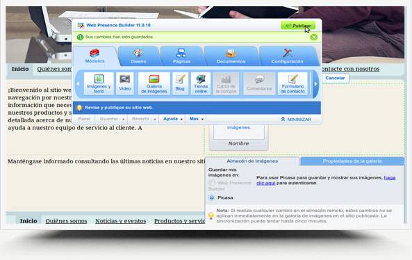Open Quiénes somos in top navigation
This screenshot has width=412, height=260.
(54, 69)
